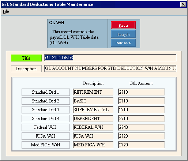Click the MED FICA W/H description field
The width and height of the screenshot is (188, 161).
[x=93, y=145]
